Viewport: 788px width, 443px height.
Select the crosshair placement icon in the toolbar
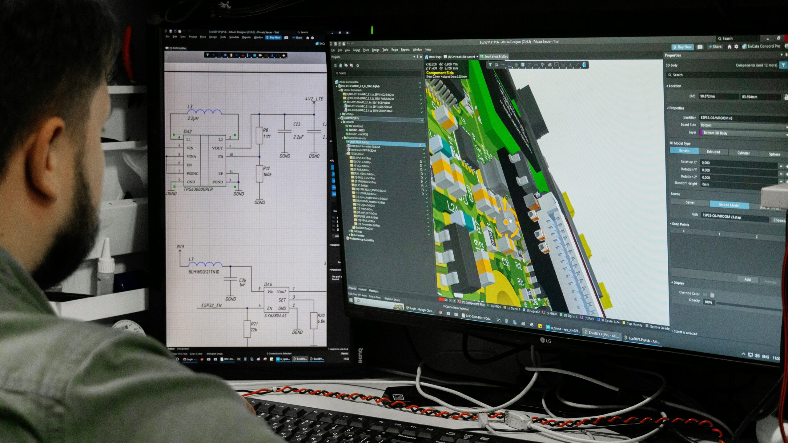[x=503, y=65]
